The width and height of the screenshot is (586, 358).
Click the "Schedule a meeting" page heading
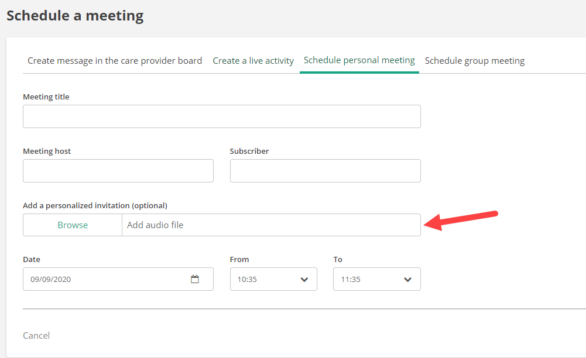[75, 16]
